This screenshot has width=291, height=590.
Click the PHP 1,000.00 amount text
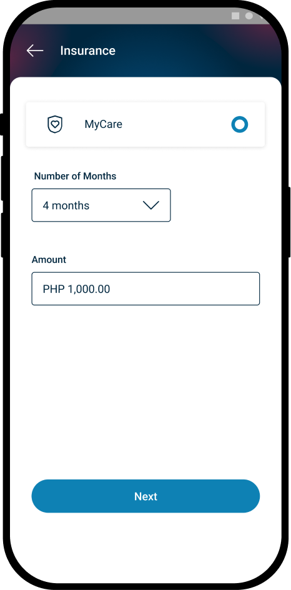76,289
